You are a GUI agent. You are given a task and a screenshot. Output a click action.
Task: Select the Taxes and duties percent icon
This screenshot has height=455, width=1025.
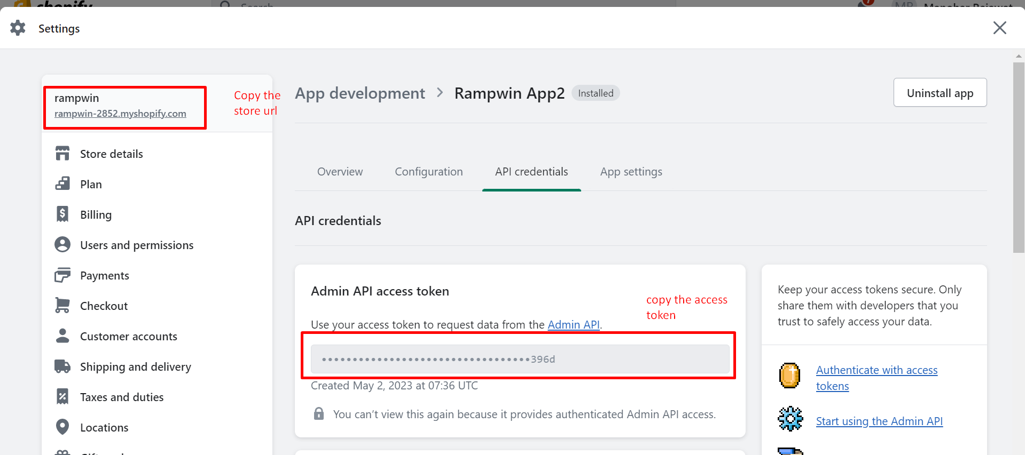pos(62,397)
